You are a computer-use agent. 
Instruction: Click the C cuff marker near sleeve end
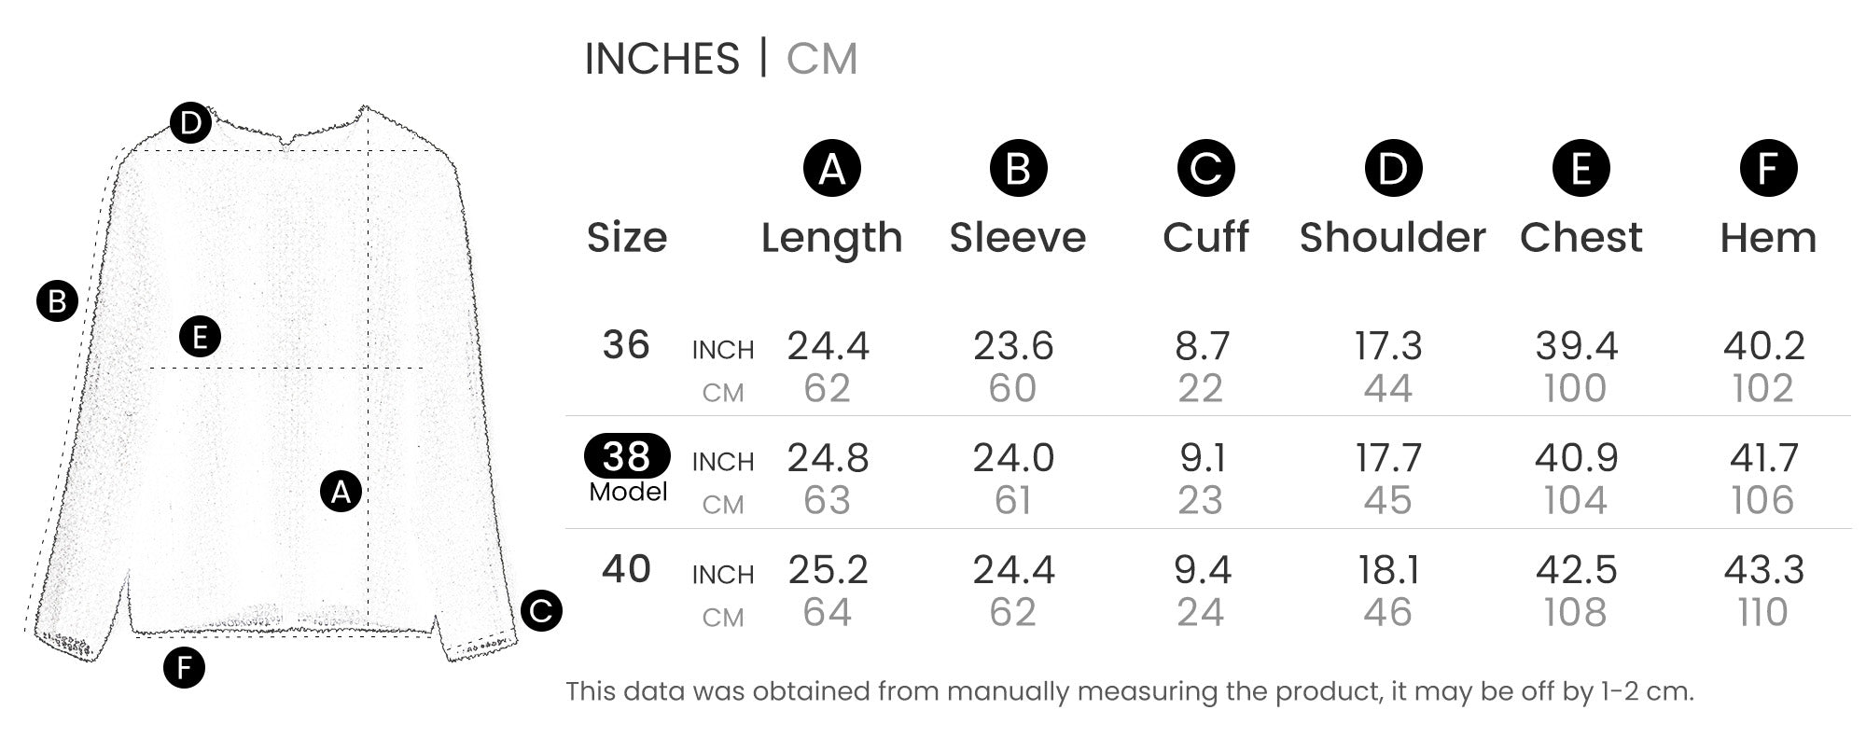click(540, 611)
